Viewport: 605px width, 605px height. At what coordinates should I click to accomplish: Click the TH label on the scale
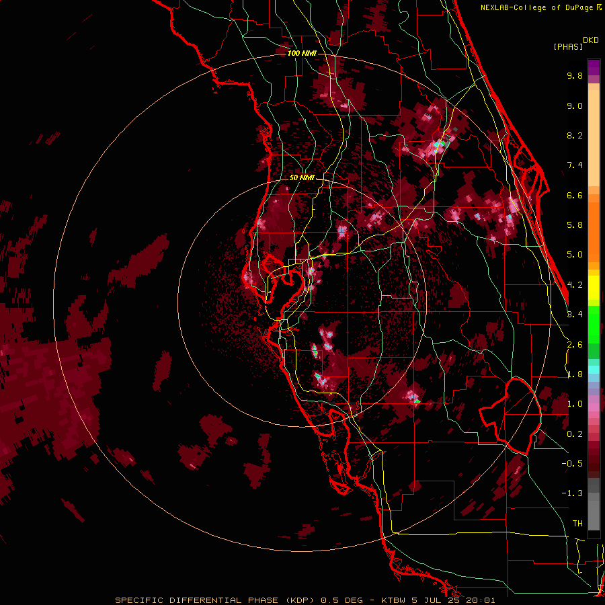tap(577, 523)
